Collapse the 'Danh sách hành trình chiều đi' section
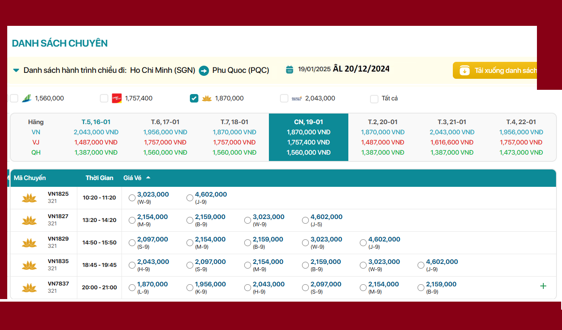 click(16, 70)
